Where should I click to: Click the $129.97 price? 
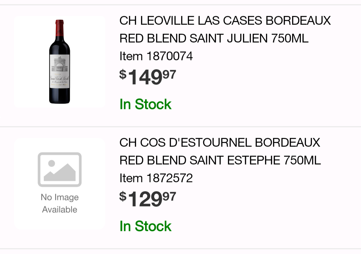click(147, 199)
